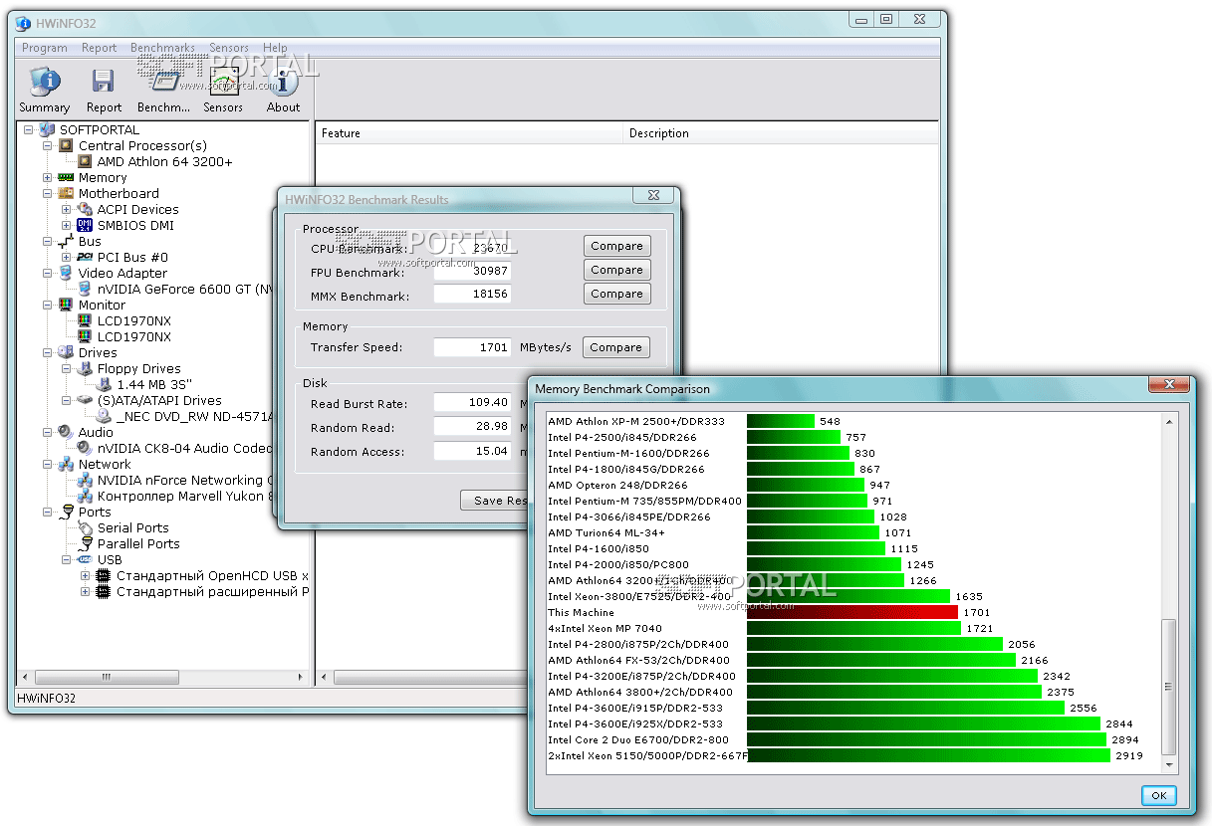Compare the MMX Benchmark result
The width and height of the screenshot is (1212, 826).
point(617,294)
